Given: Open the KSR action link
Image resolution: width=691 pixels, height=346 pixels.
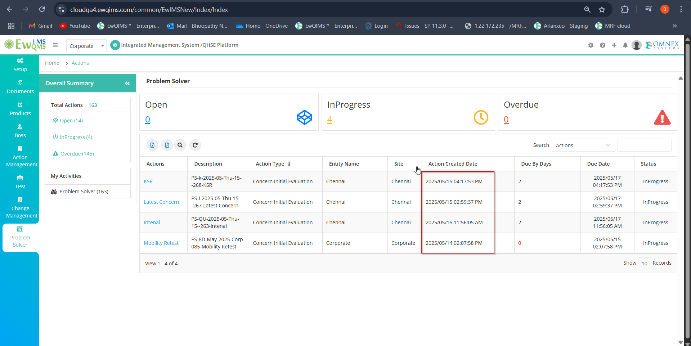Looking at the screenshot, I should (x=148, y=181).
